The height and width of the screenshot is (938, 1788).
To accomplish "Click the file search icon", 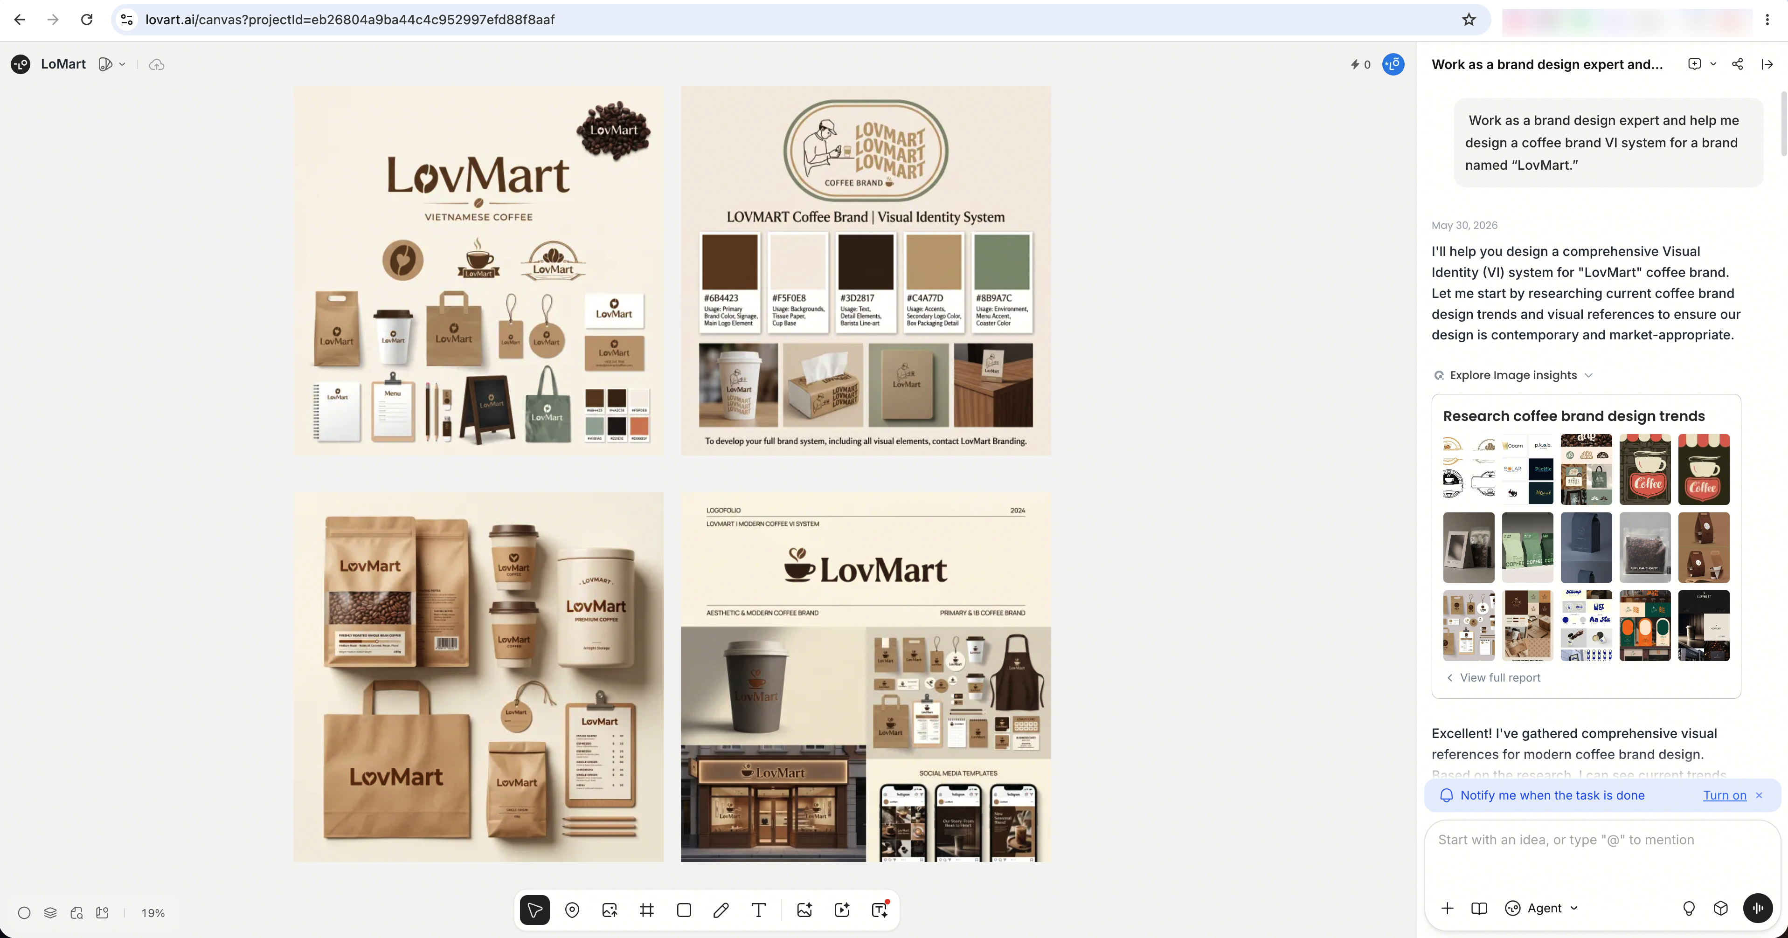I will click(x=76, y=913).
